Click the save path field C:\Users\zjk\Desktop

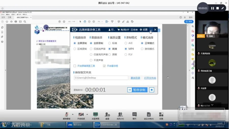[101, 78]
